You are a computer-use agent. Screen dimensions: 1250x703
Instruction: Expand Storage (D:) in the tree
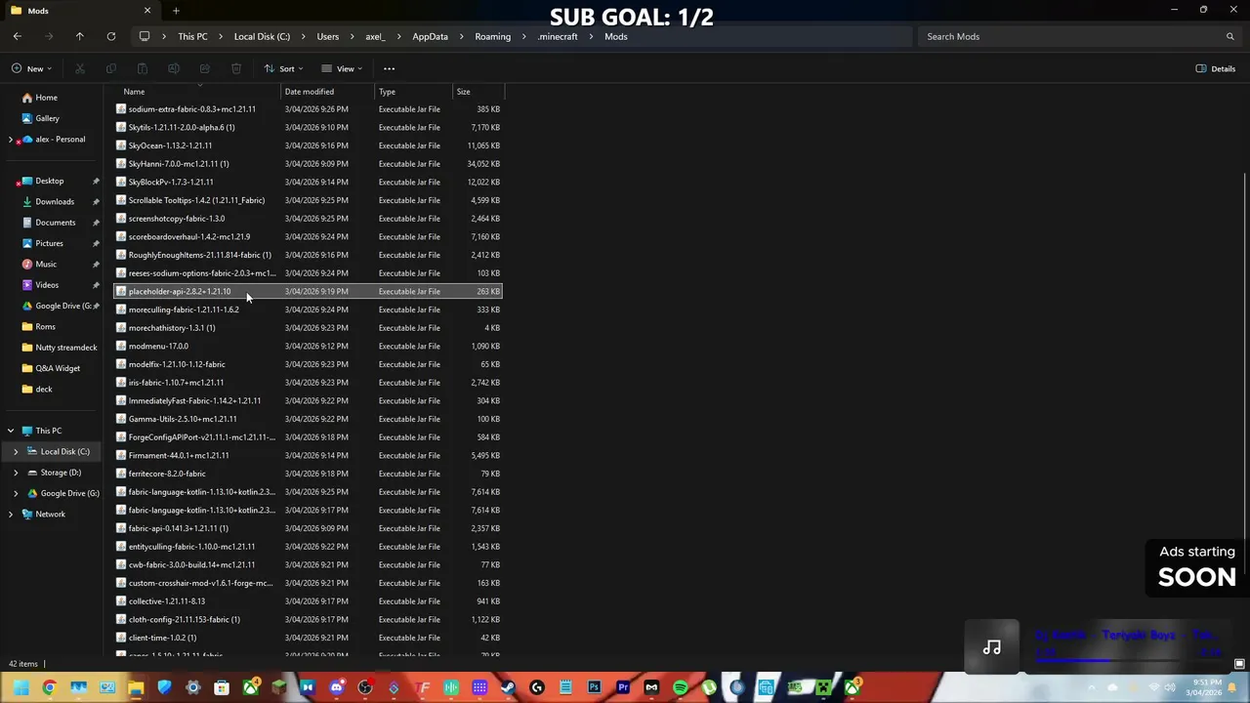(x=16, y=473)
